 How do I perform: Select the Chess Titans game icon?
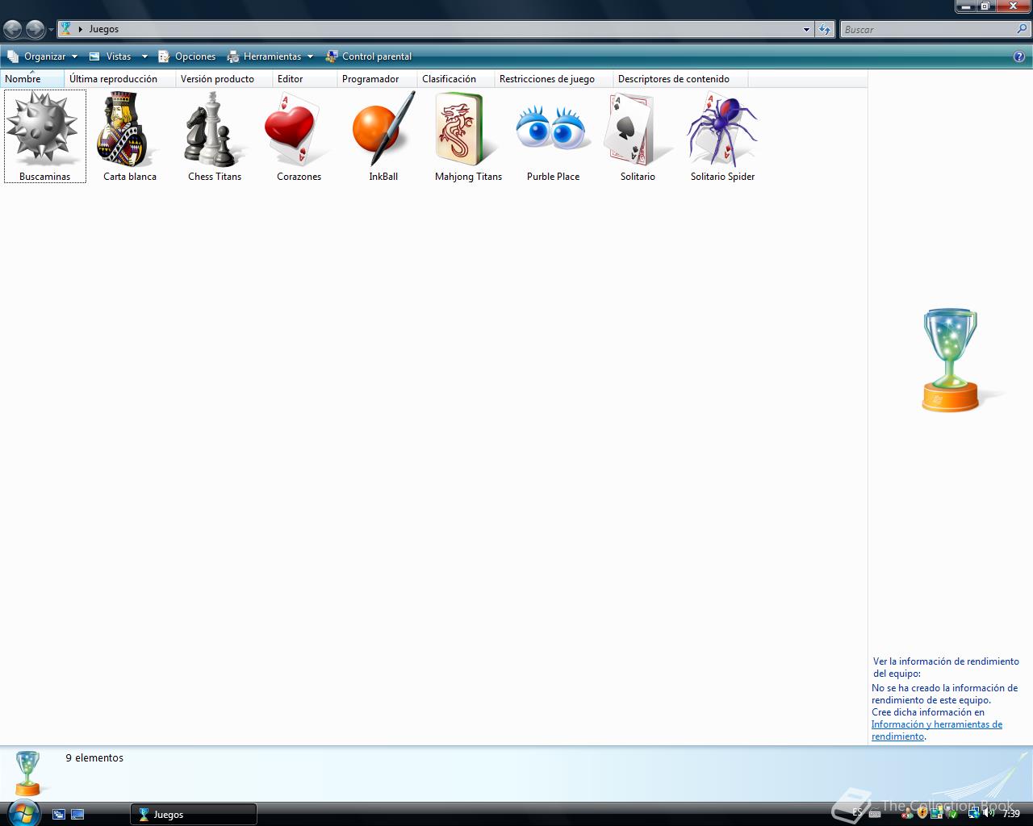(x=215, y=136)
